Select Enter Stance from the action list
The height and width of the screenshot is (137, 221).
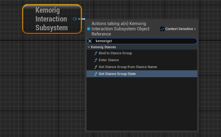pyautogui.click(x=109, y=60)
